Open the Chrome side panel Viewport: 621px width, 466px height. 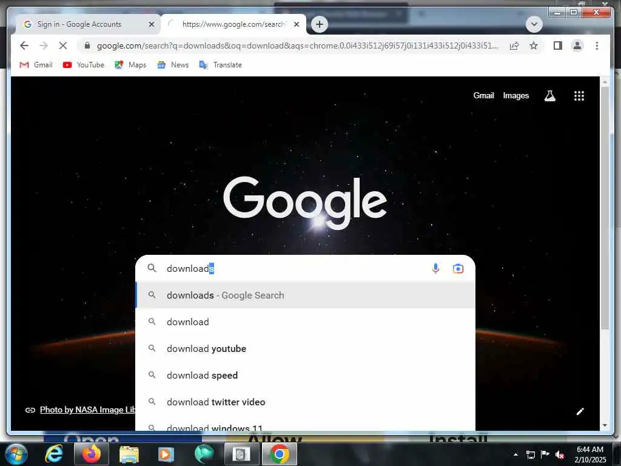558,46
